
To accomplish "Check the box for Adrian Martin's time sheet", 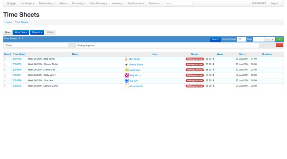I will (5, 86).
